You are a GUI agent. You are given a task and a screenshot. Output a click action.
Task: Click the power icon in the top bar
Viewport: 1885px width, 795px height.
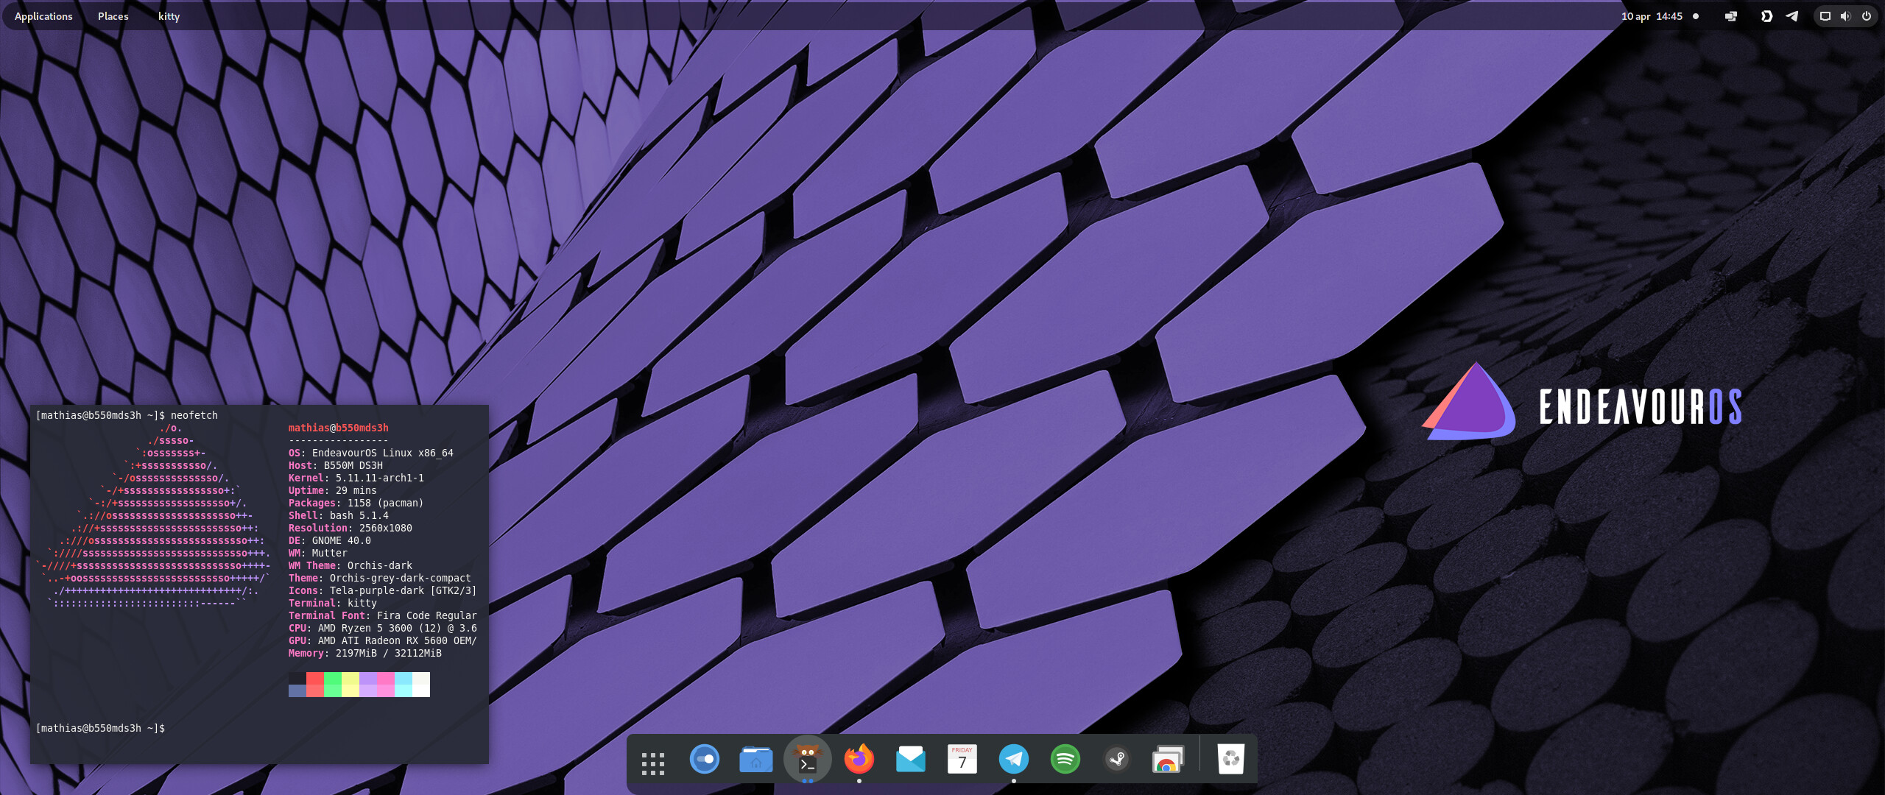tap(1867, 16)
